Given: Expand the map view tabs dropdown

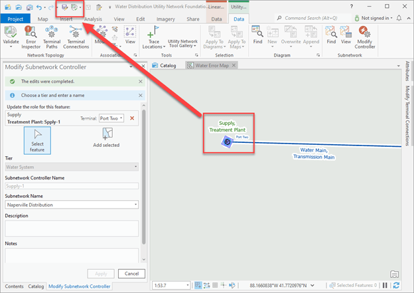Looking at the screenshot, I should coord(399,66).
